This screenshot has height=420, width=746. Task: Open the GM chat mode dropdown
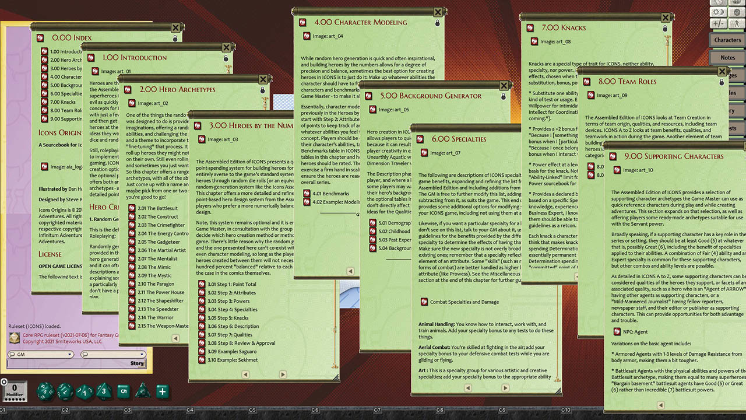(70, 354)
